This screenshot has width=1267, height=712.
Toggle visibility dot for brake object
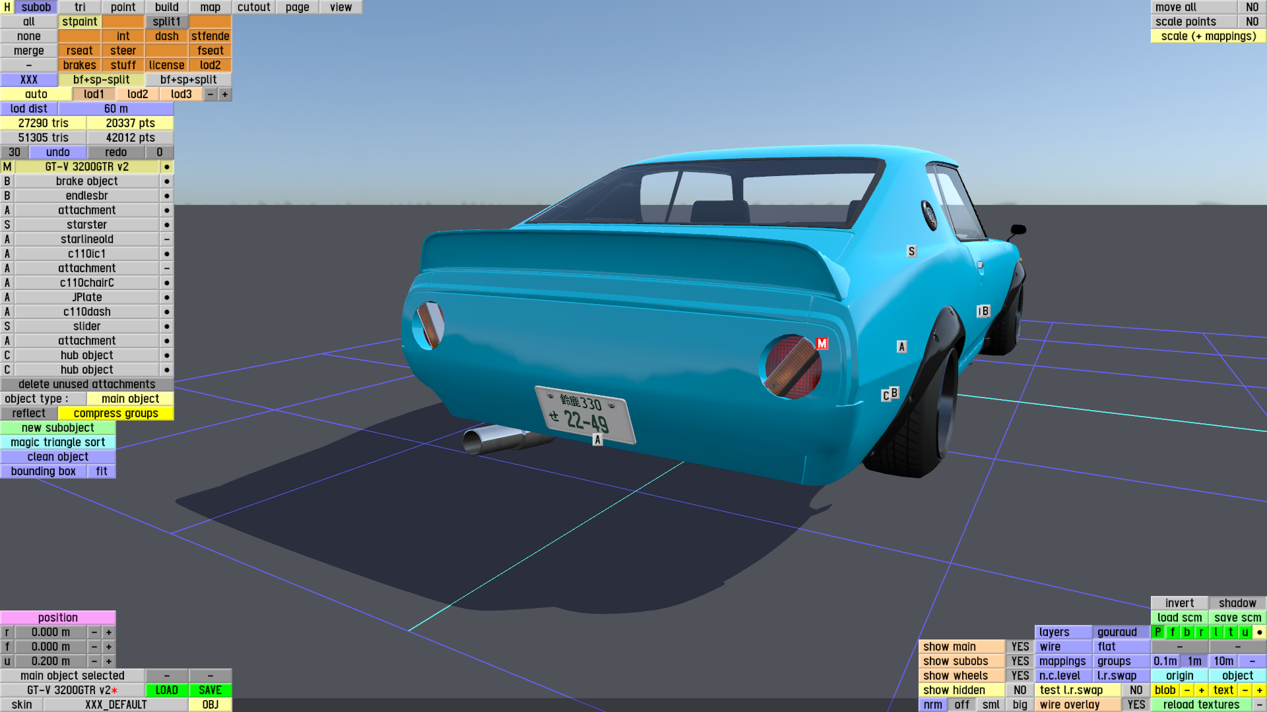167,181
